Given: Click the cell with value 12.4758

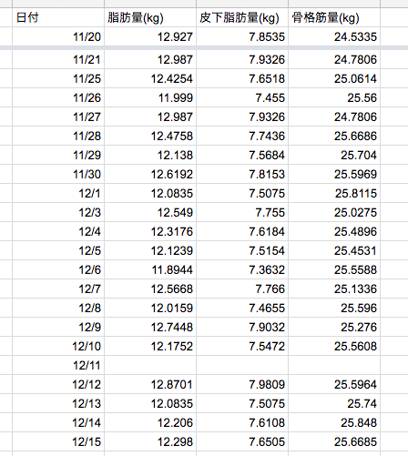Looking at the screenshot, I should [x=150, y=136].
